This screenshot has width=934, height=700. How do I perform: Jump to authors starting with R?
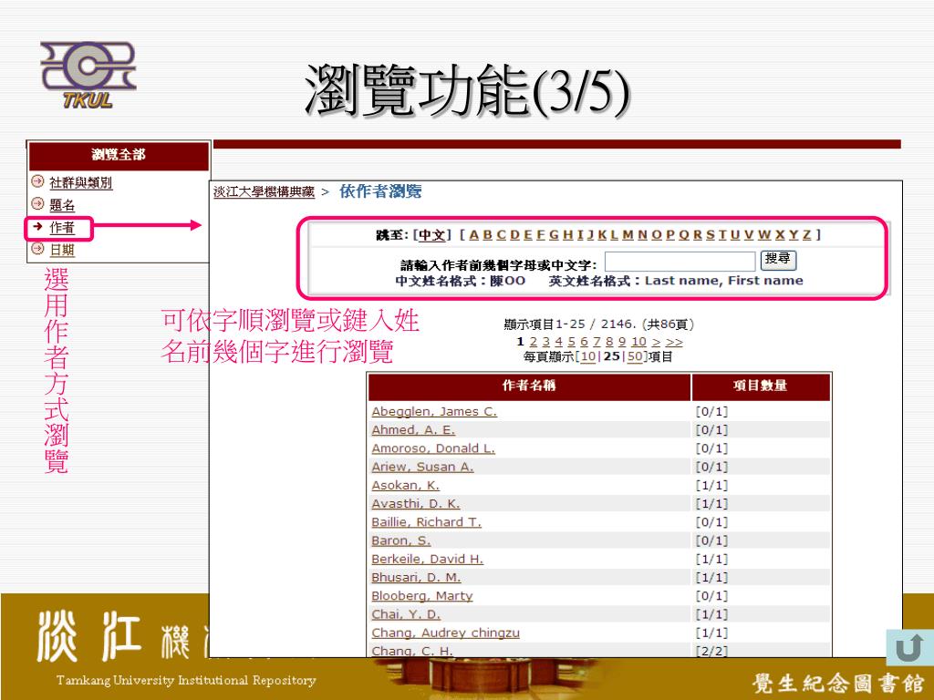tap(697, 234)
